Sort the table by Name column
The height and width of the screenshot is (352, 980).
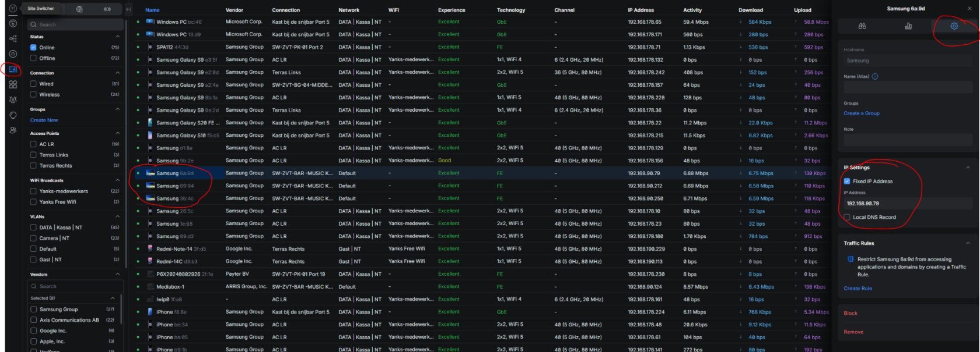[x=152, y=10]
